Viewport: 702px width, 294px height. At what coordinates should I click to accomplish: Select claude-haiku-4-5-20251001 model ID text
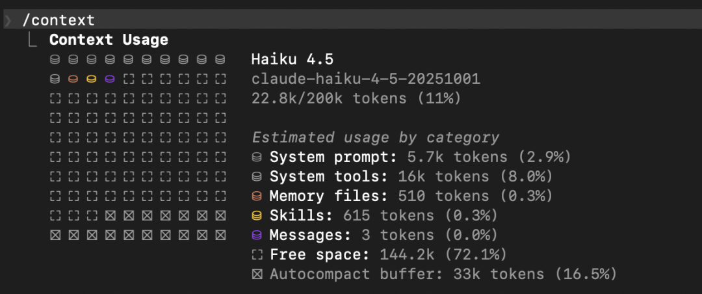click(x=366, y=79)
